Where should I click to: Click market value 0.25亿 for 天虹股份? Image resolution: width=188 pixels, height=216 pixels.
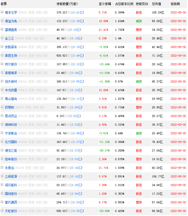coord(78,211)
